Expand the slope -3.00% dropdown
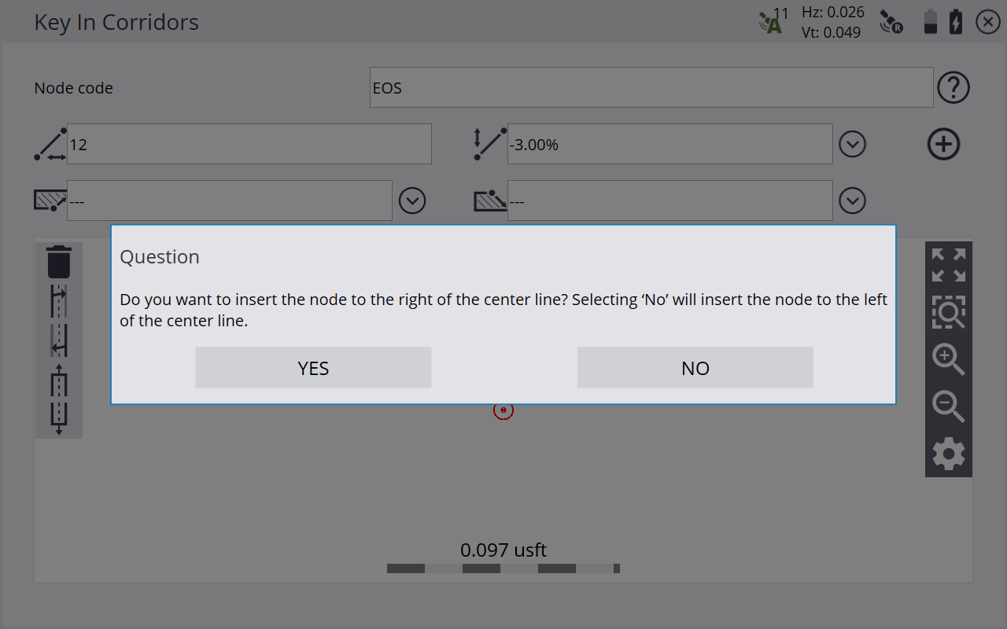 [x=852, y=144]
